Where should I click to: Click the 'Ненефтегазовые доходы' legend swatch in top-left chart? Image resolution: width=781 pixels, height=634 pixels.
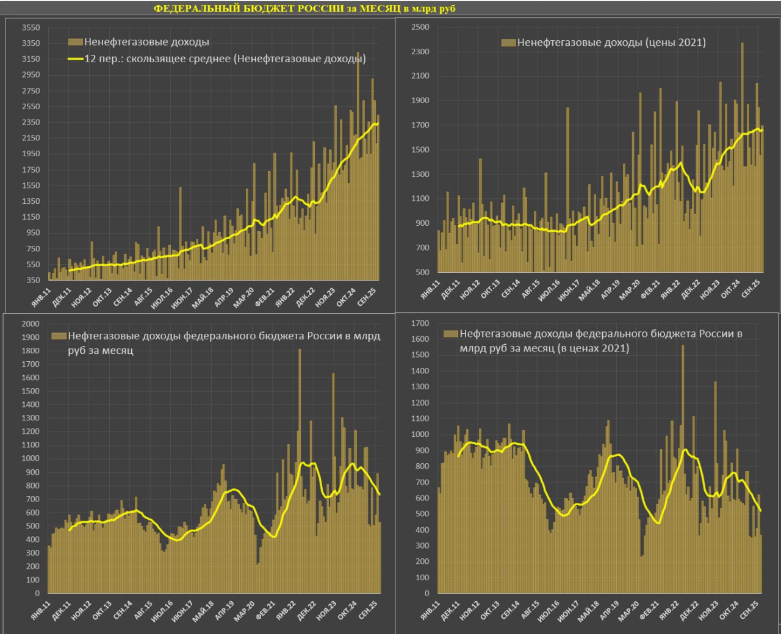(75, 42)
